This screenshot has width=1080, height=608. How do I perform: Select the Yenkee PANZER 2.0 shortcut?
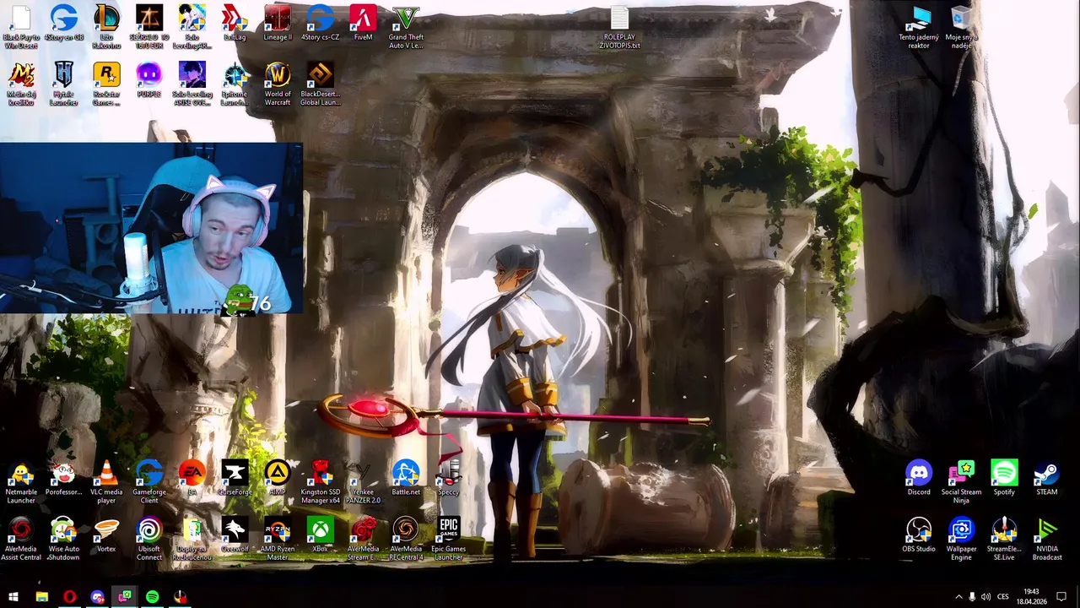point(363,483)
